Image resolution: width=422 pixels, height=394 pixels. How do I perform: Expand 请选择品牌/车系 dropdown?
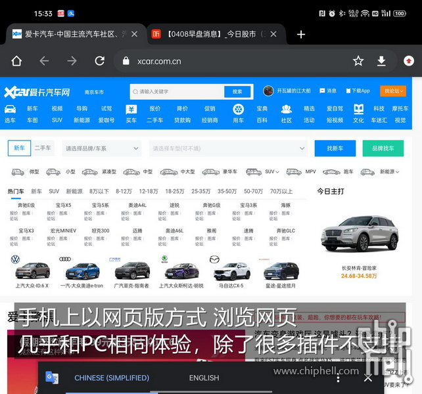tap(102, 148)
